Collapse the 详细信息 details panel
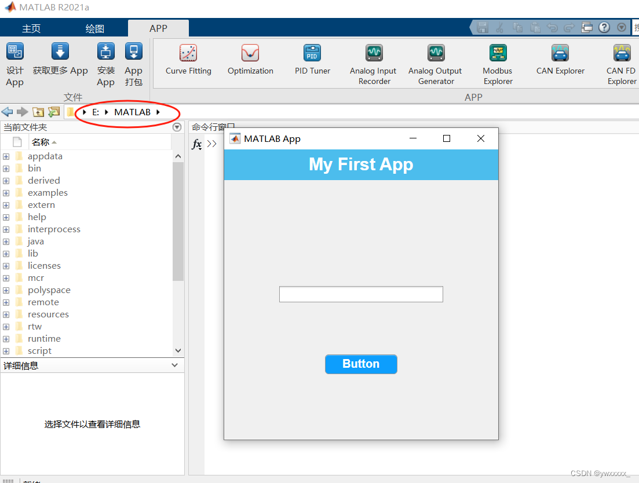639x483 pixels. [x=175, y=365]
